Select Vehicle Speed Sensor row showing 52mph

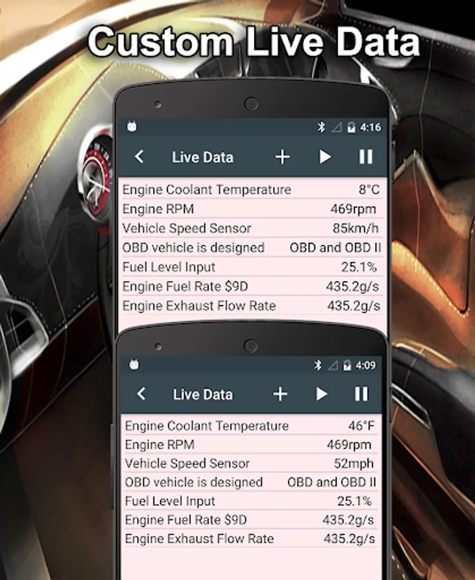point(251,463)
